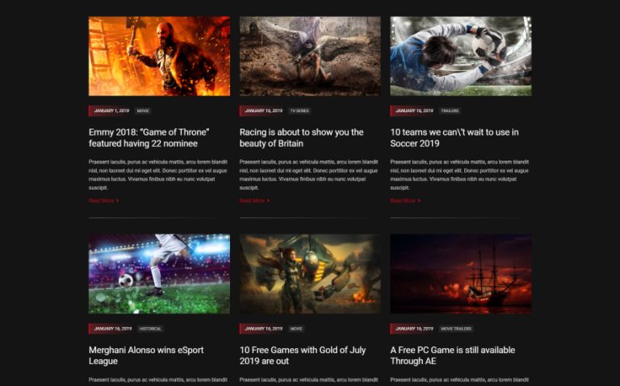
Task: Open "Racing is about to show you" headline
Action: point(301,138)
